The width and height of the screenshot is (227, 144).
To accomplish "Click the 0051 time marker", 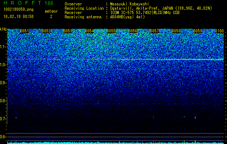I will click(x=24, y=31).
